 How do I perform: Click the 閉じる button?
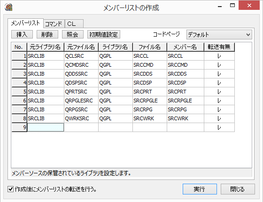tap(238, 189)
